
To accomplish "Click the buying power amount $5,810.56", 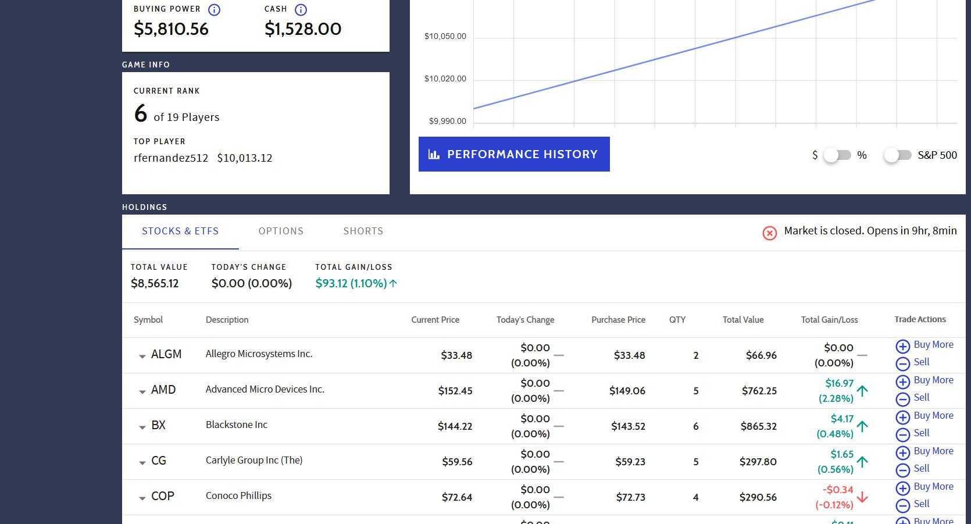I will [171, 29].
